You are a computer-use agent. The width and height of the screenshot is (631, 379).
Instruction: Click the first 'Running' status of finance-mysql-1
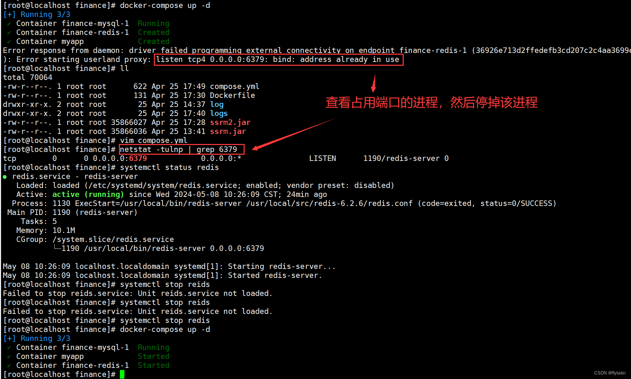tap(154, 24)
